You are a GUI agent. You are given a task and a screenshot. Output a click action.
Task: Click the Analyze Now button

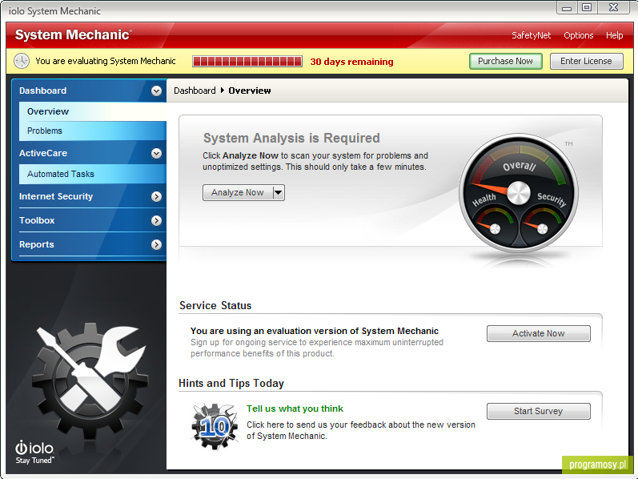[238, 193]
